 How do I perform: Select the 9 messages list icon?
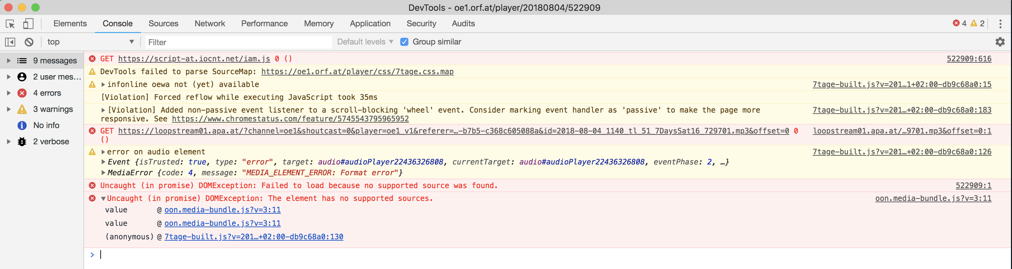coord(22,61)
